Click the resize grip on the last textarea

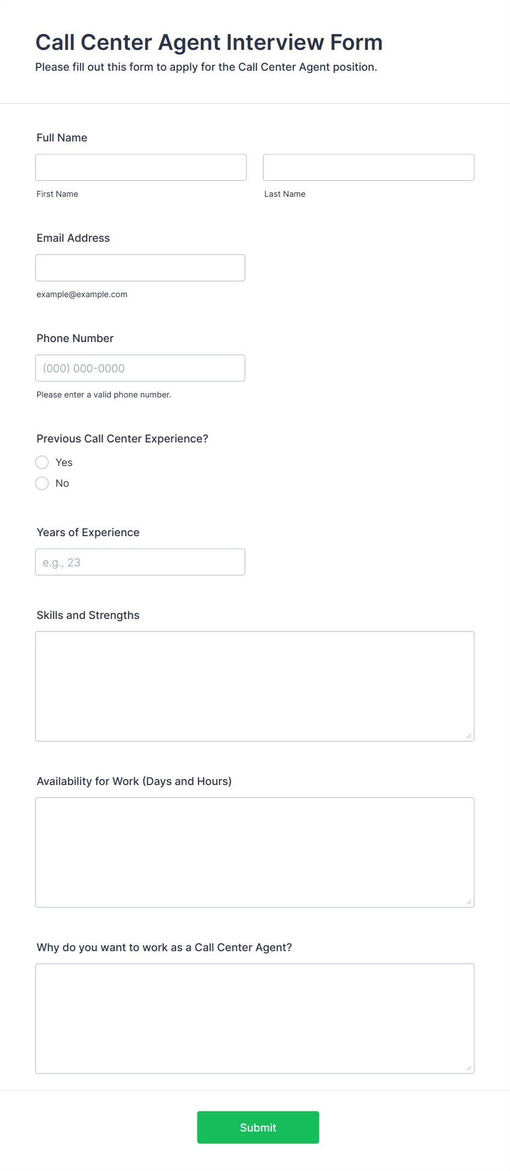tap(469, 1068)
